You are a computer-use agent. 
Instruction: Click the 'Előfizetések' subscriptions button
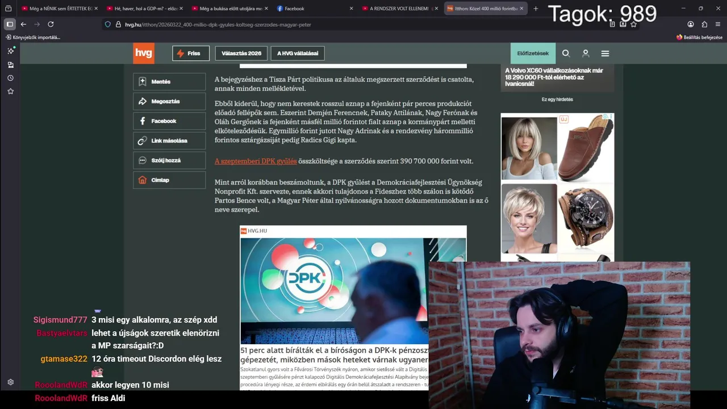tap(533, 53)
